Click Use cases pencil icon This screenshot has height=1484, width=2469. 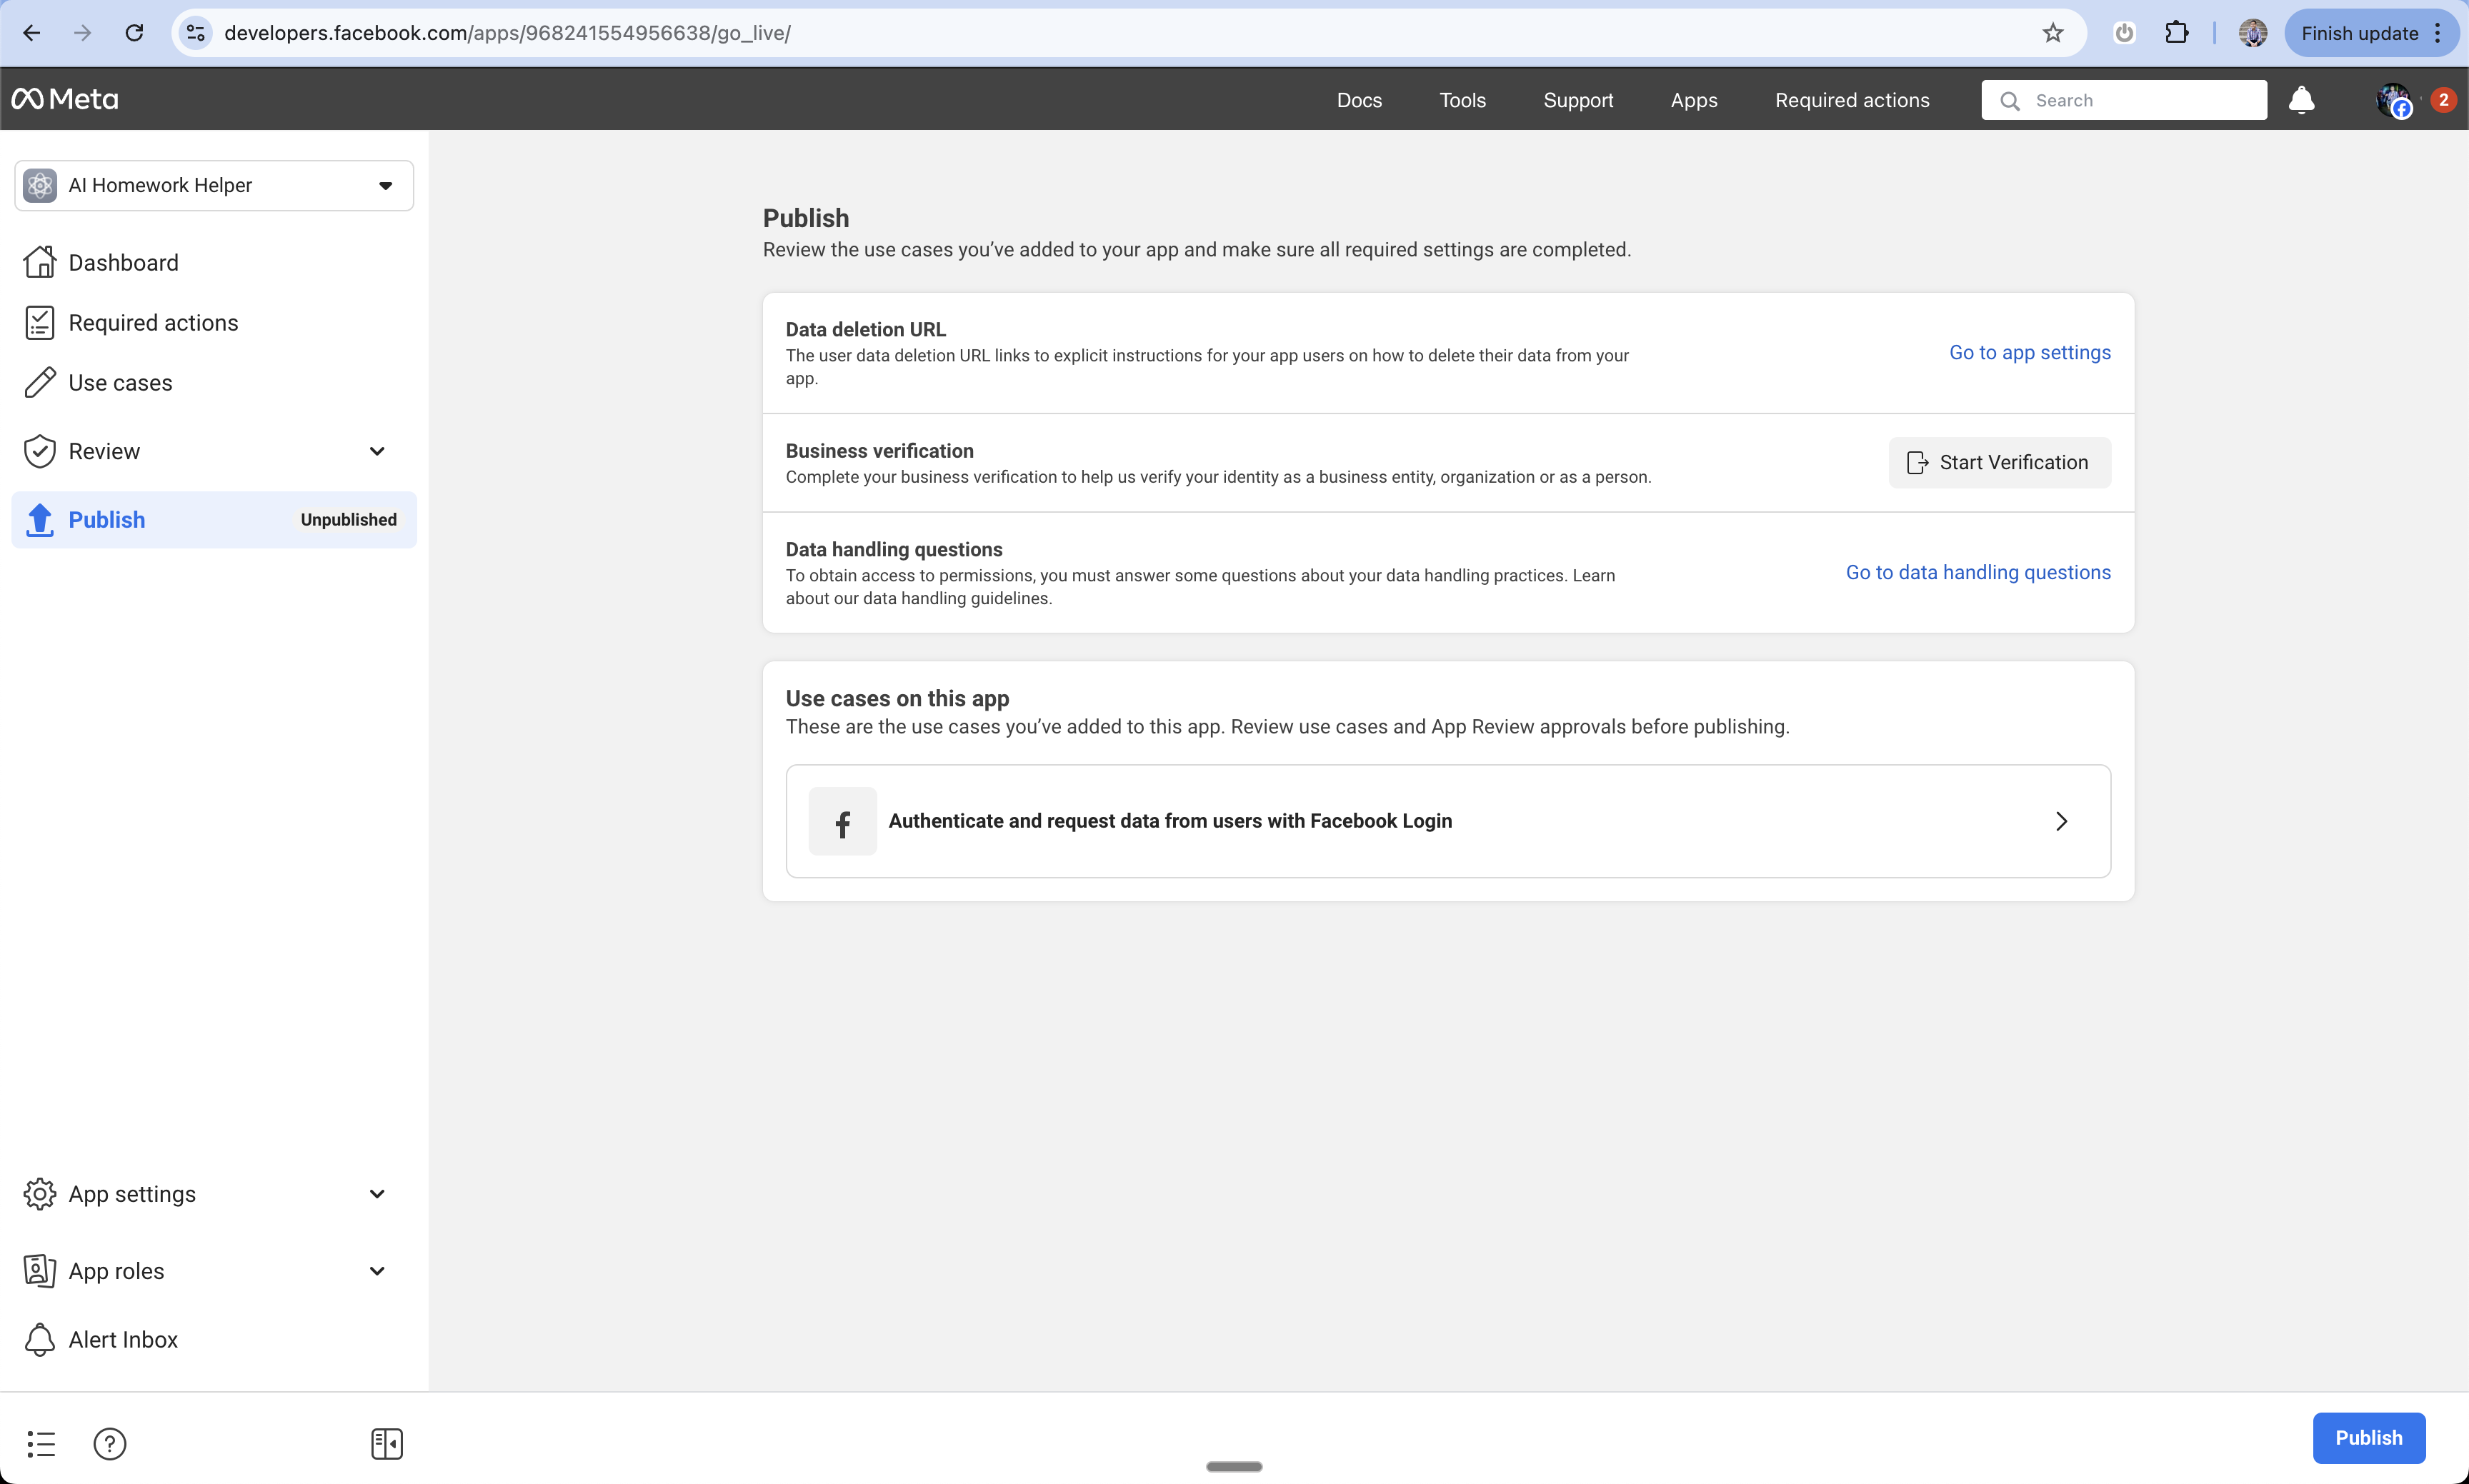40,382
